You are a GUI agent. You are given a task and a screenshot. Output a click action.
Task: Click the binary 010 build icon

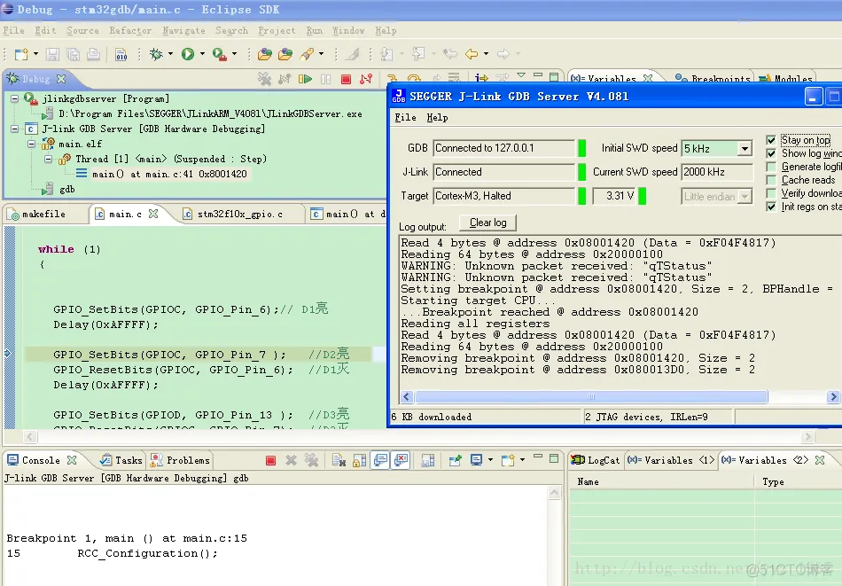(121, 54)
